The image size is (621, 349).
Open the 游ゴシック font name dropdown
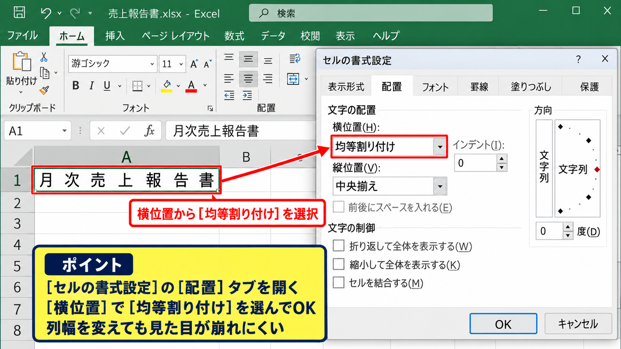152,64
